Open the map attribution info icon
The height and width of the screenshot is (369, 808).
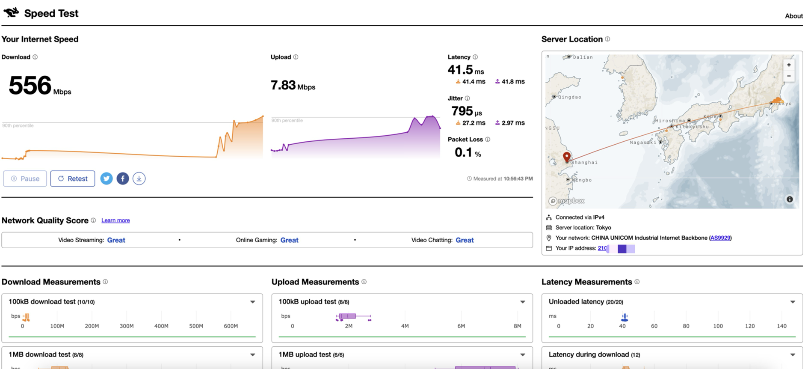(790, 199)
